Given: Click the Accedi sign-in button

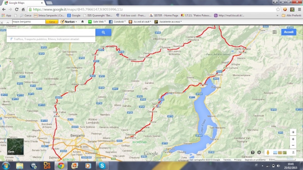Looking at the screenshot, I should [x=289, y=32].
